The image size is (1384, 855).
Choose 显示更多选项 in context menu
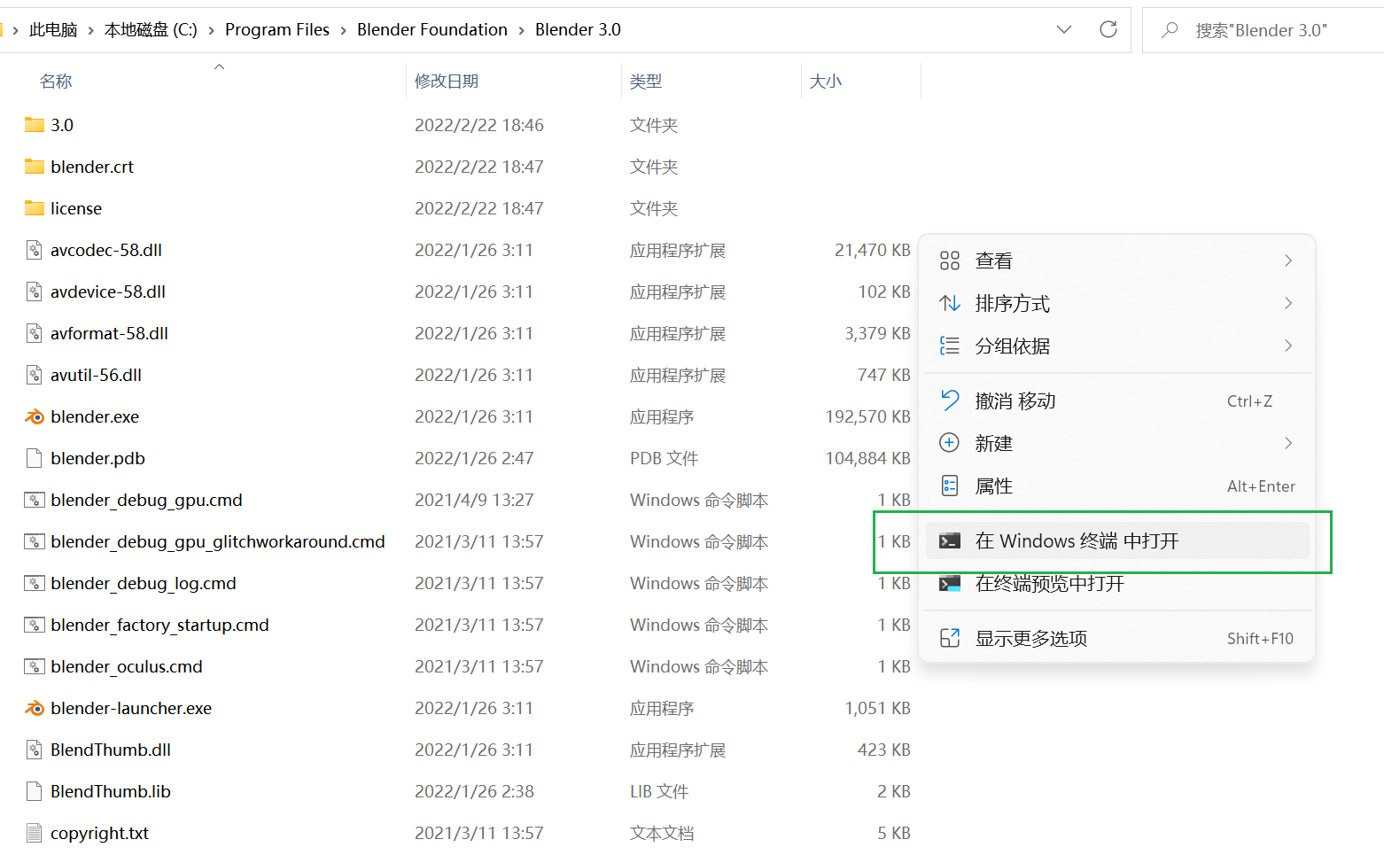[1117, 638]
